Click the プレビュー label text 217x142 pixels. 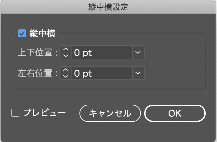[x=44, y=113]
